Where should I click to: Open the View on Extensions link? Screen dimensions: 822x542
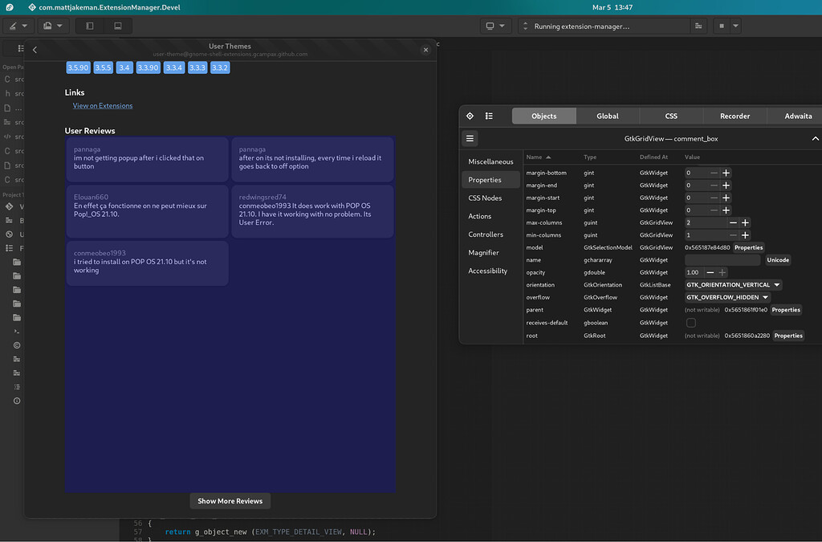(103, 106)
